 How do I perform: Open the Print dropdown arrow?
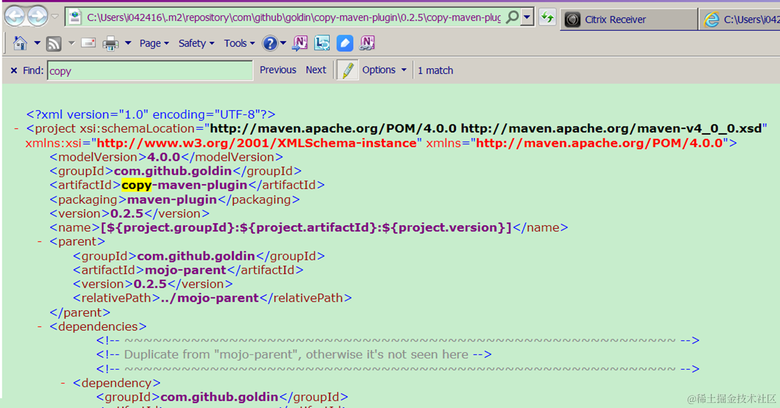click(x=128, y=43)
